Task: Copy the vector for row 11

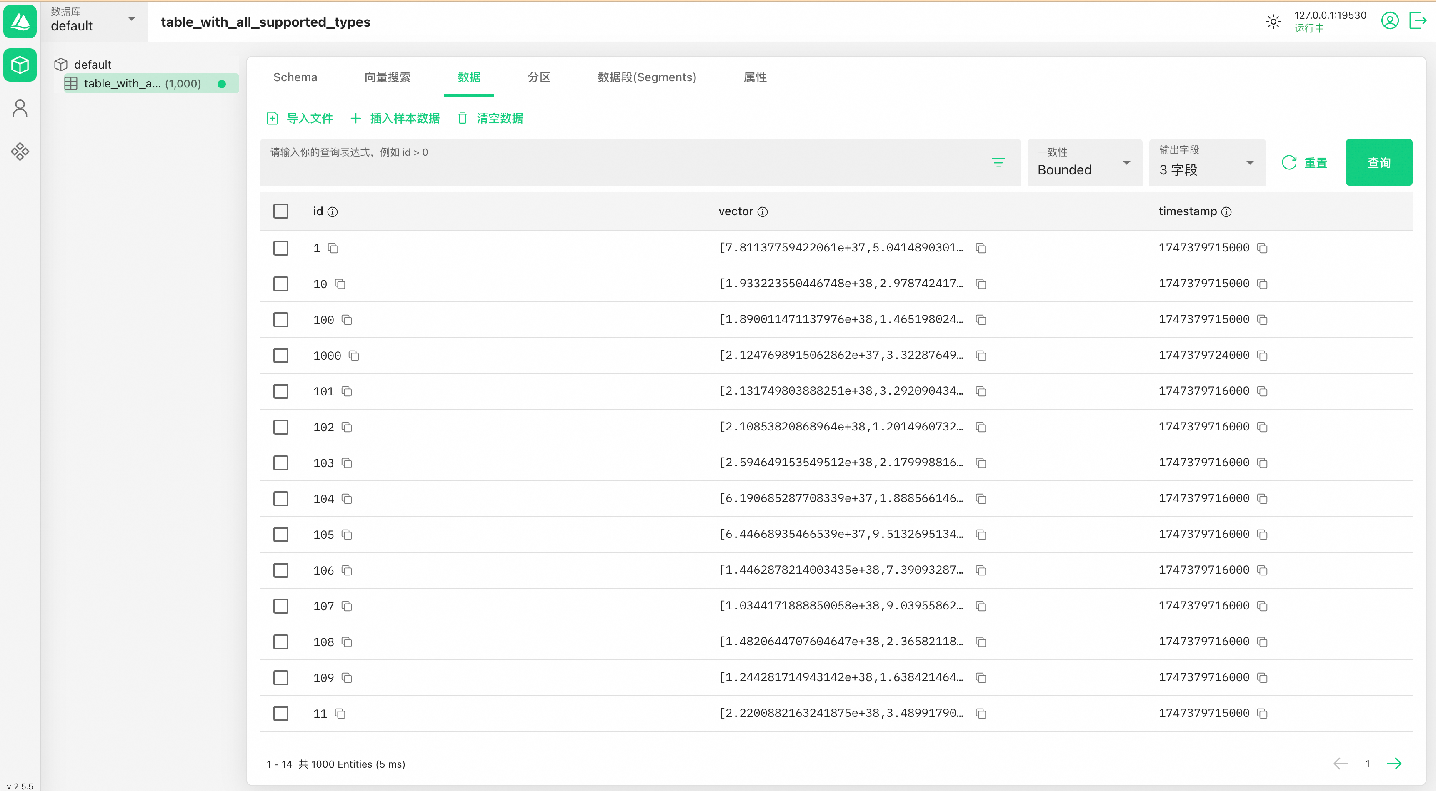Action: pyautogui.click(x=981, y=714)
